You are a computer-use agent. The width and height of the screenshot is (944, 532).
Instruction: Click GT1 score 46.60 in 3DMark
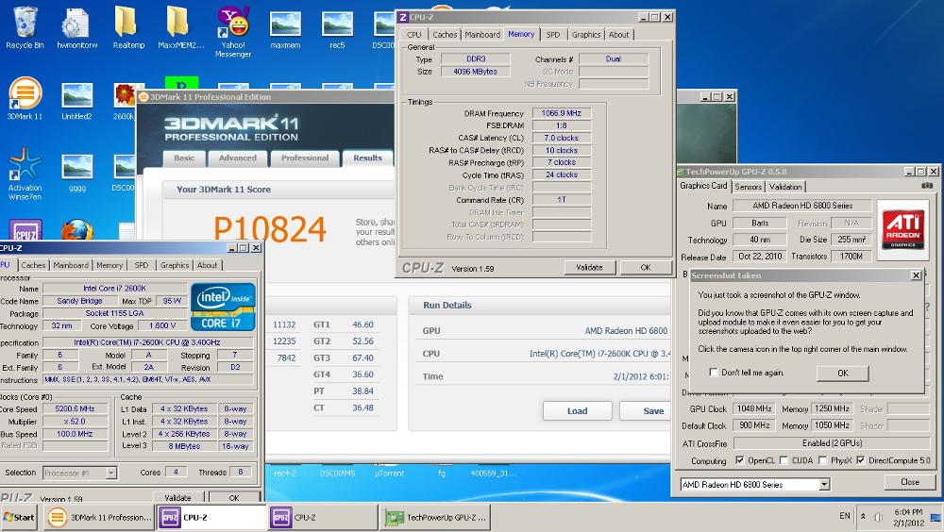[x=363, y=324]
